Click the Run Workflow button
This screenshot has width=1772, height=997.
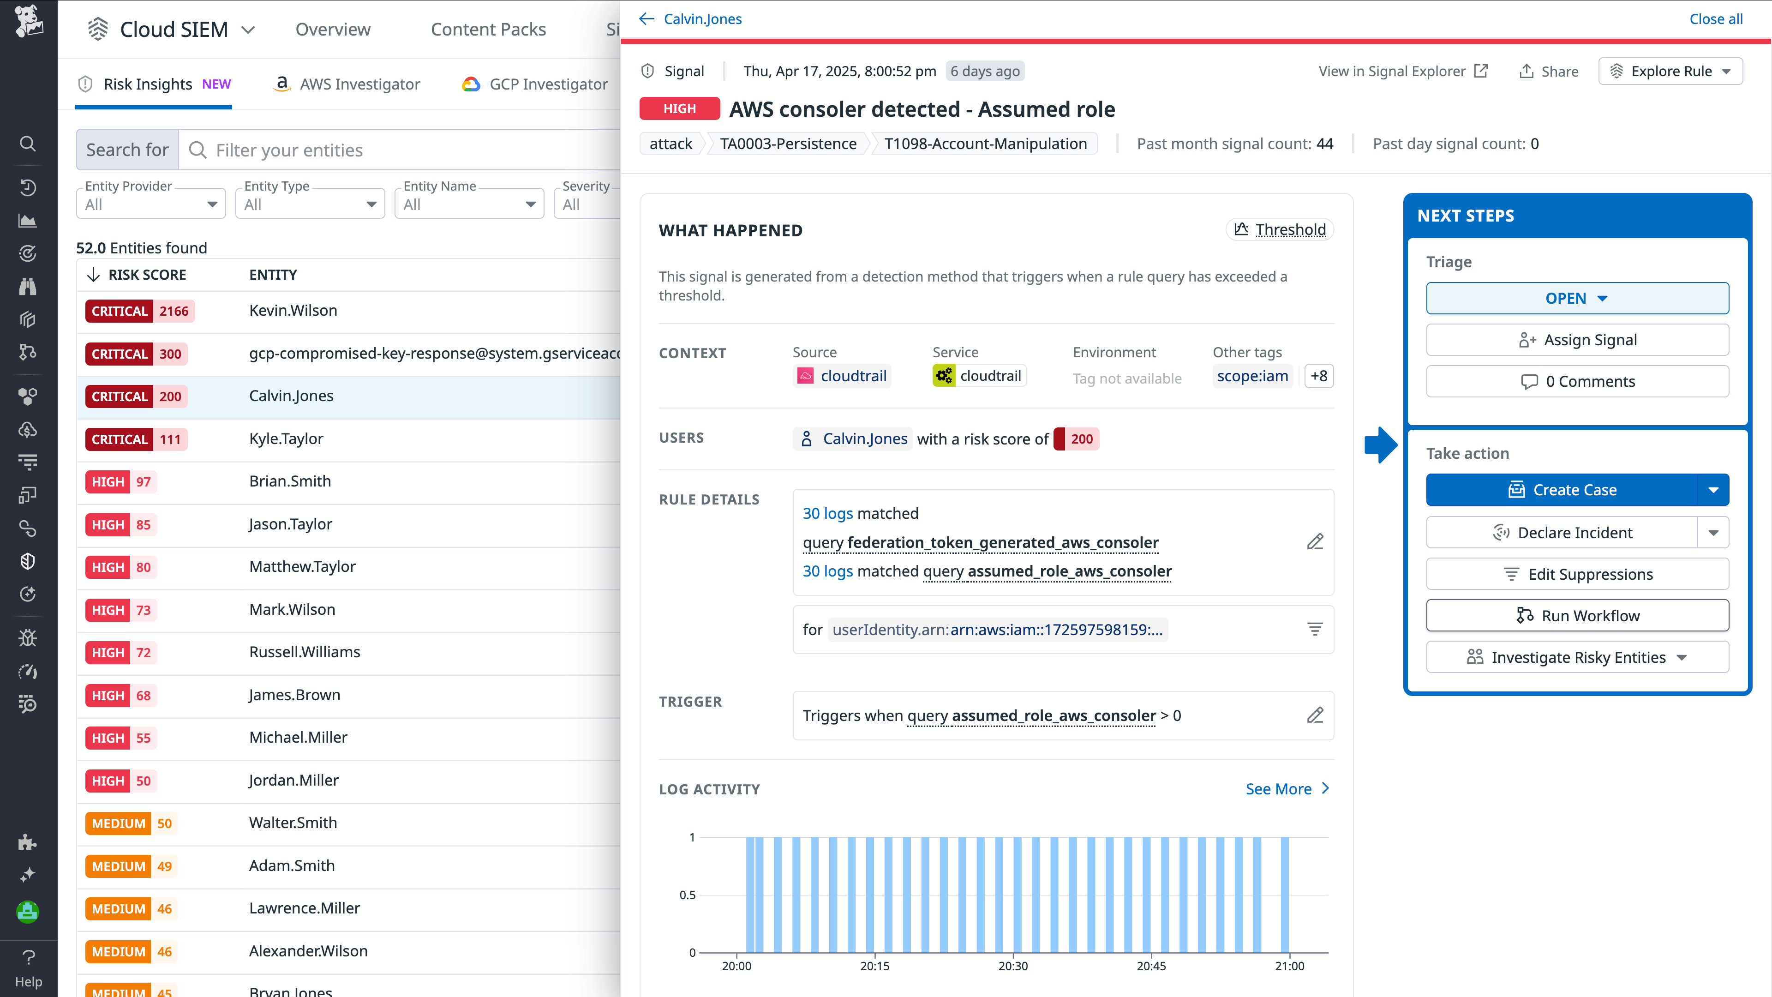(1577, 615)
